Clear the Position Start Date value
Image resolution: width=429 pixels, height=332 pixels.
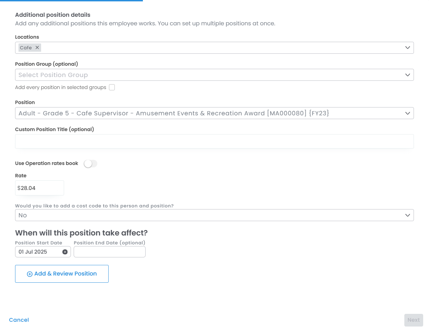pyautogui.click(x=65, y=252)
